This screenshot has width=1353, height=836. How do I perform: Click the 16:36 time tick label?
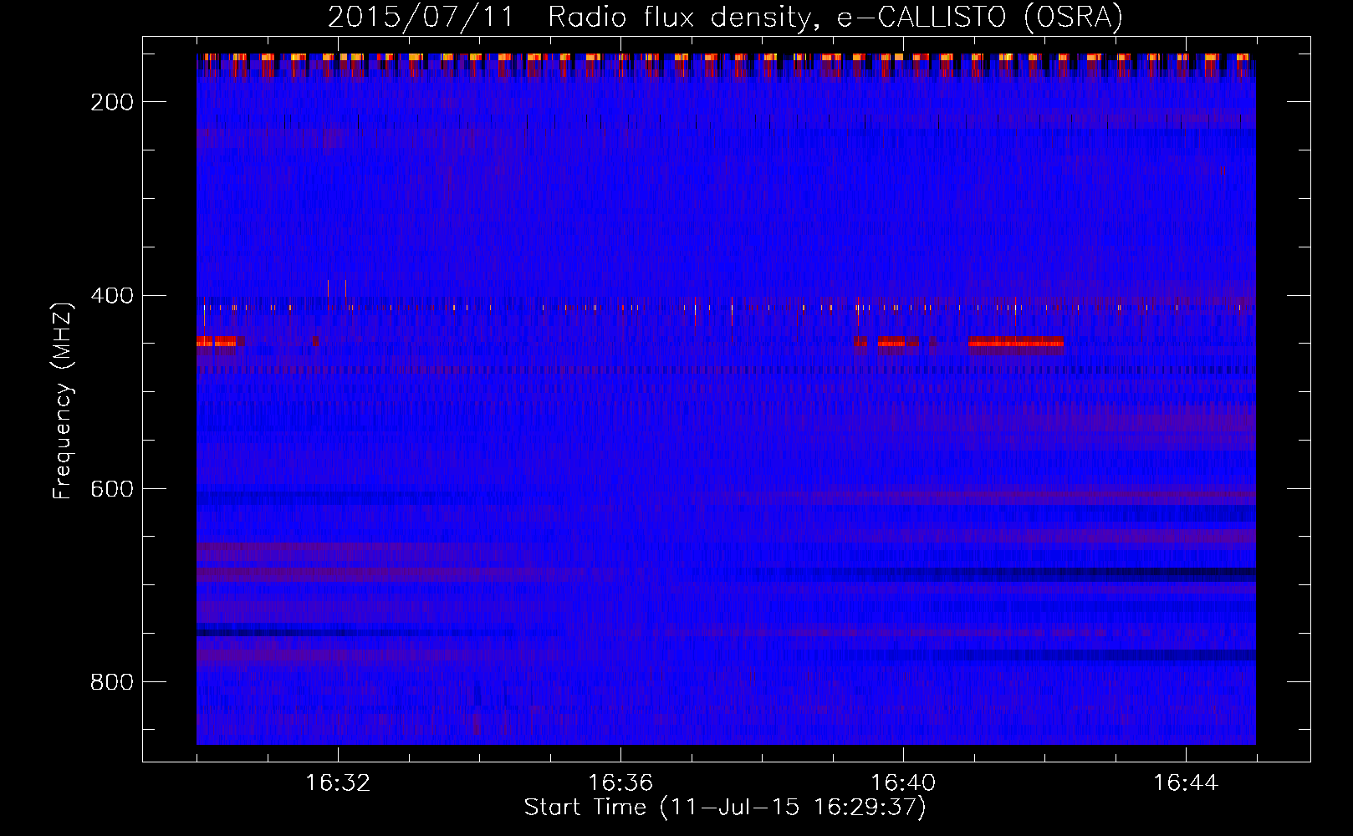click(620, 783)
